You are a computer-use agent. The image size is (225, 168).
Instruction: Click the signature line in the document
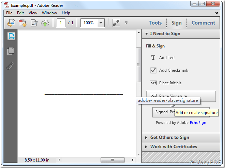tap(84, 94)
